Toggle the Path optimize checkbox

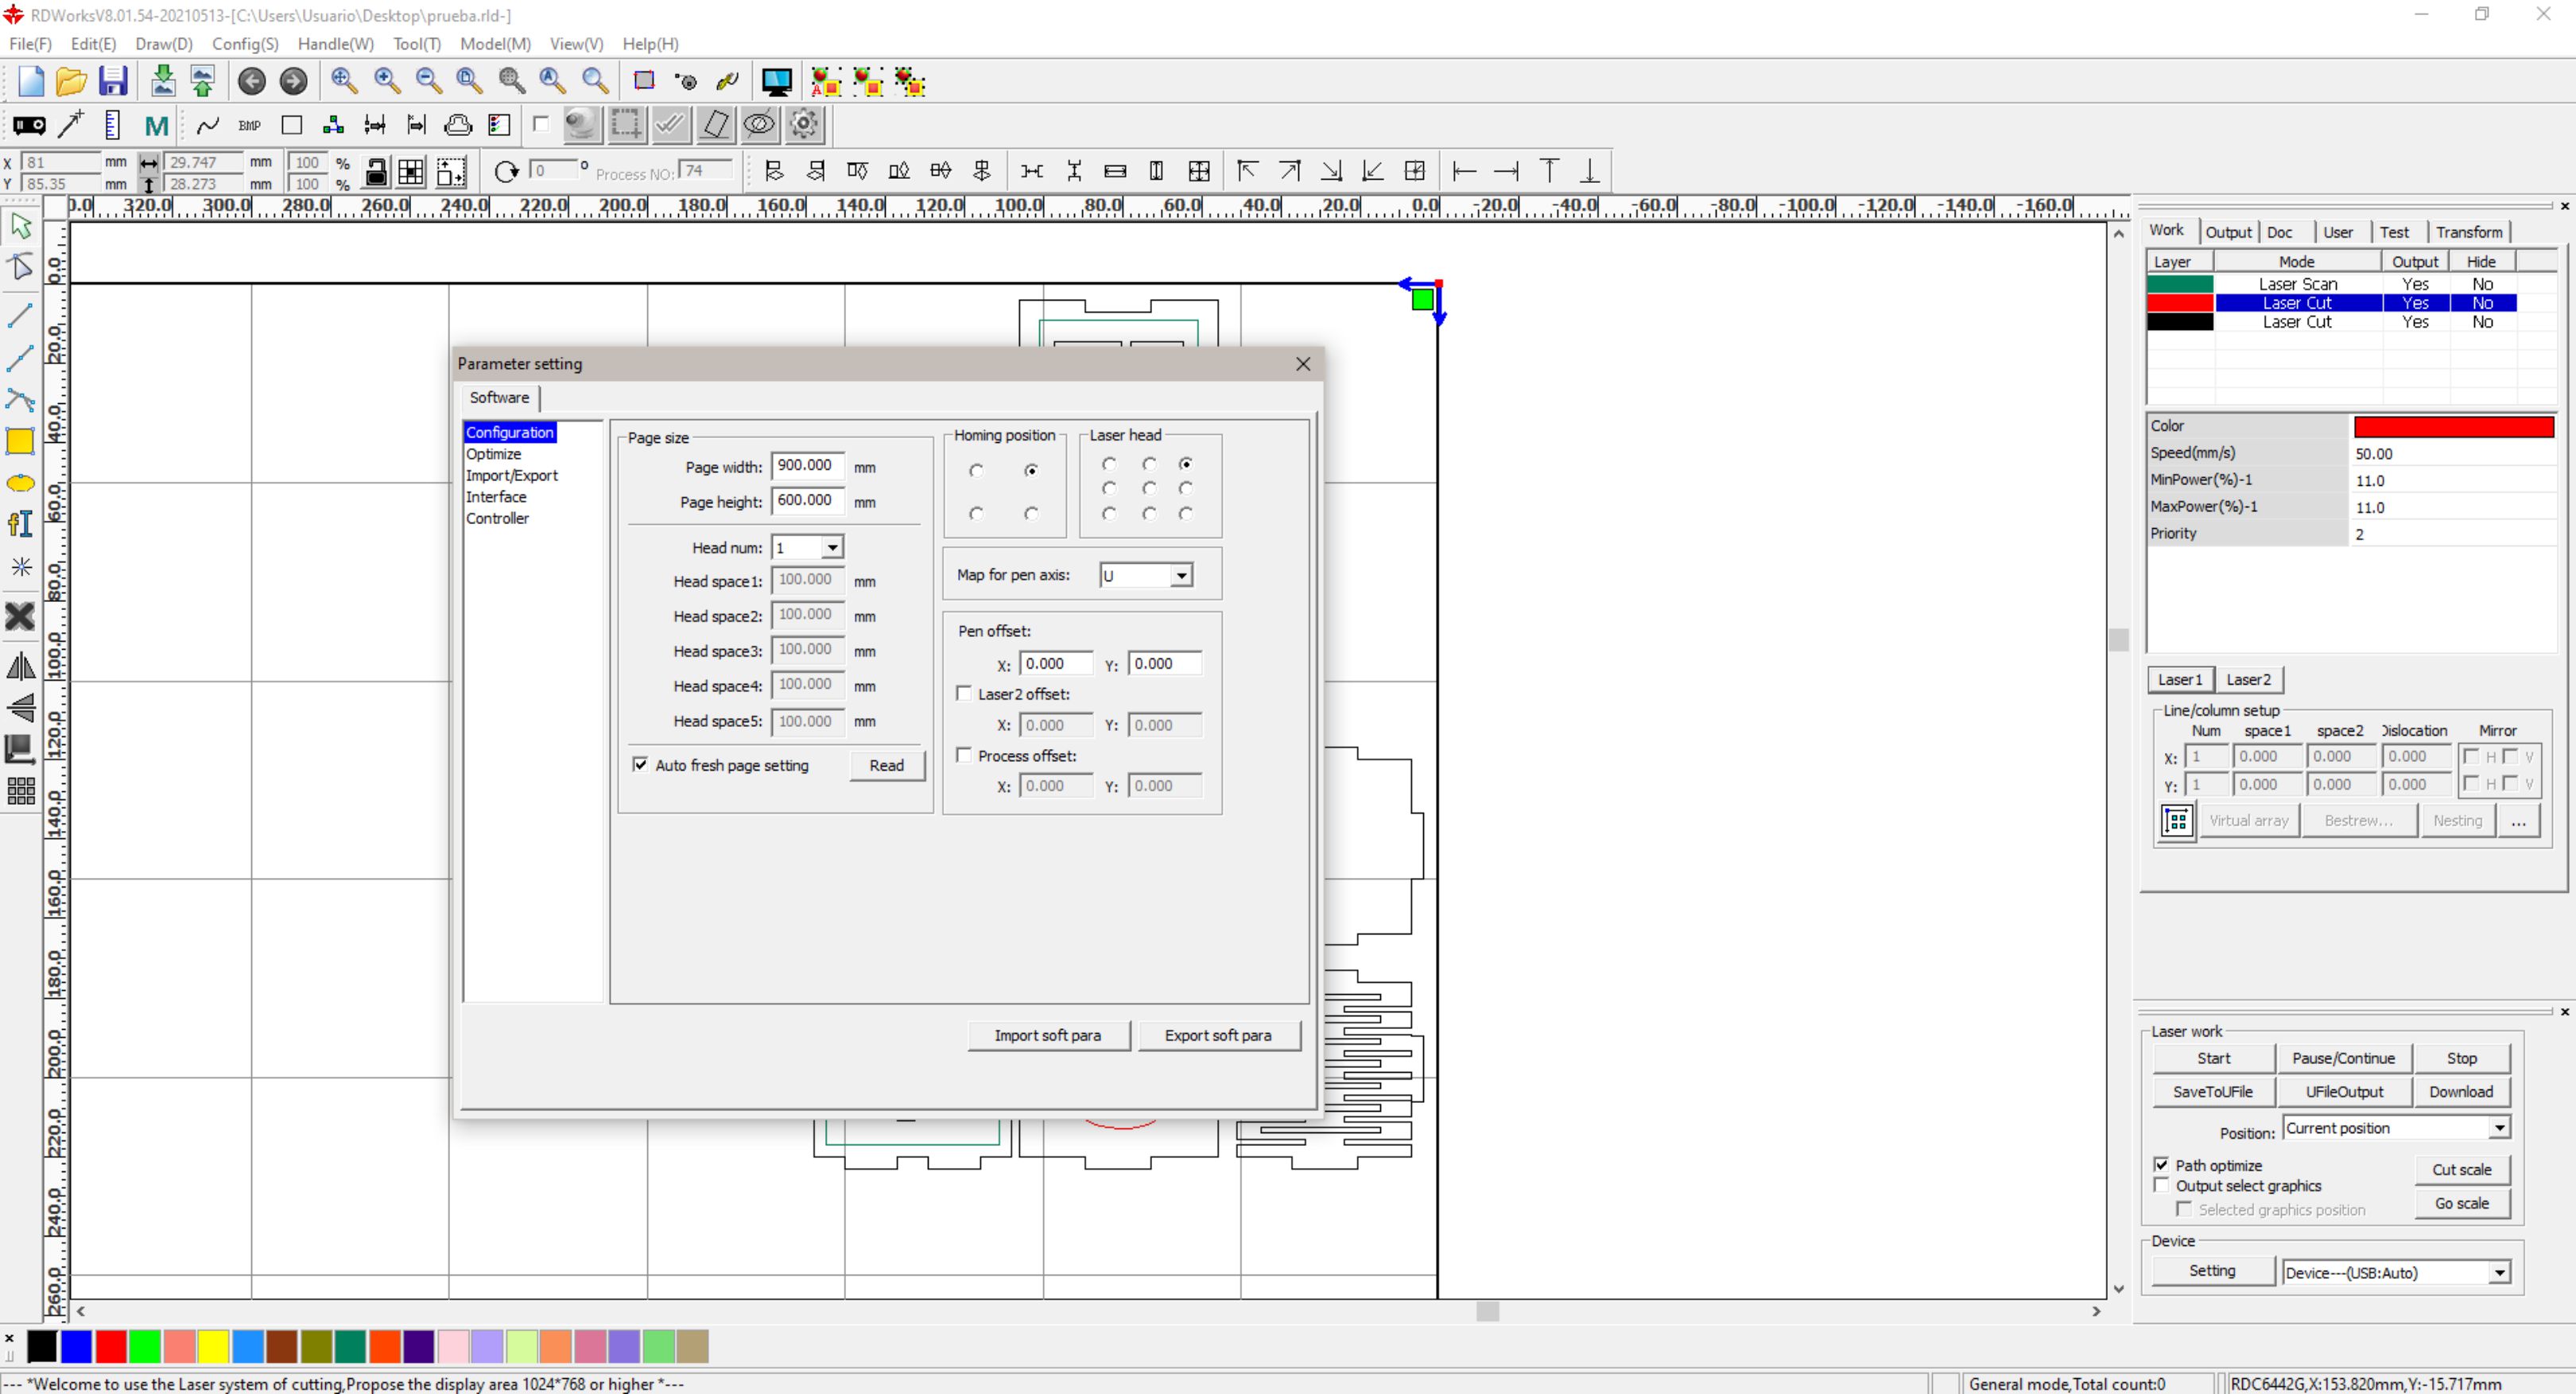pyautogui.click(x=2161, y=1165)
